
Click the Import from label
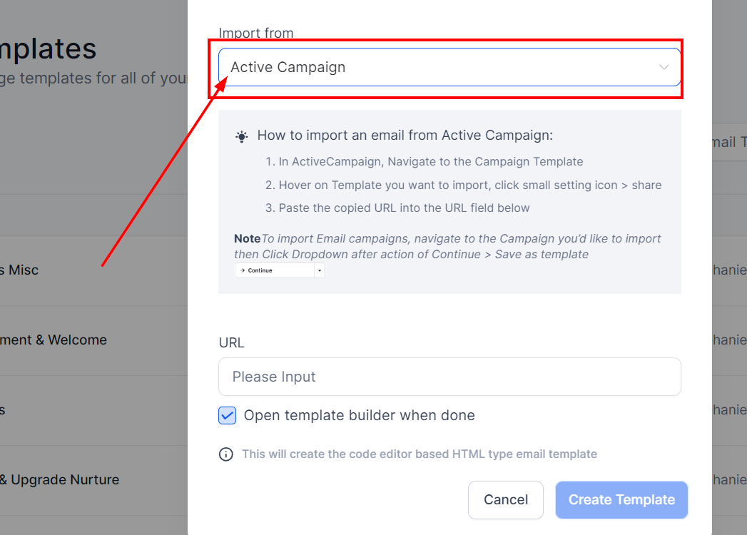256,34
